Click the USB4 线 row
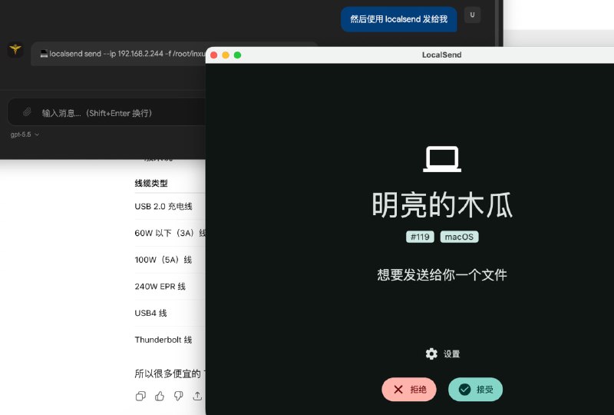Image resolution: width=614 pixels, height=415 pixels. pos(170,313)
